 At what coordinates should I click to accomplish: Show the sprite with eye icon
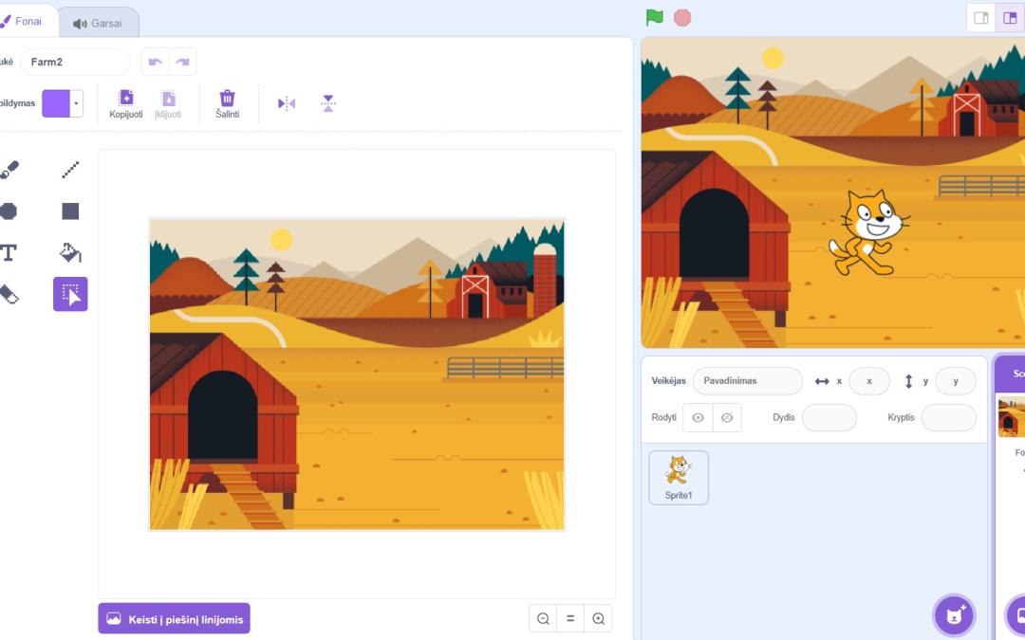click(698, 418)
